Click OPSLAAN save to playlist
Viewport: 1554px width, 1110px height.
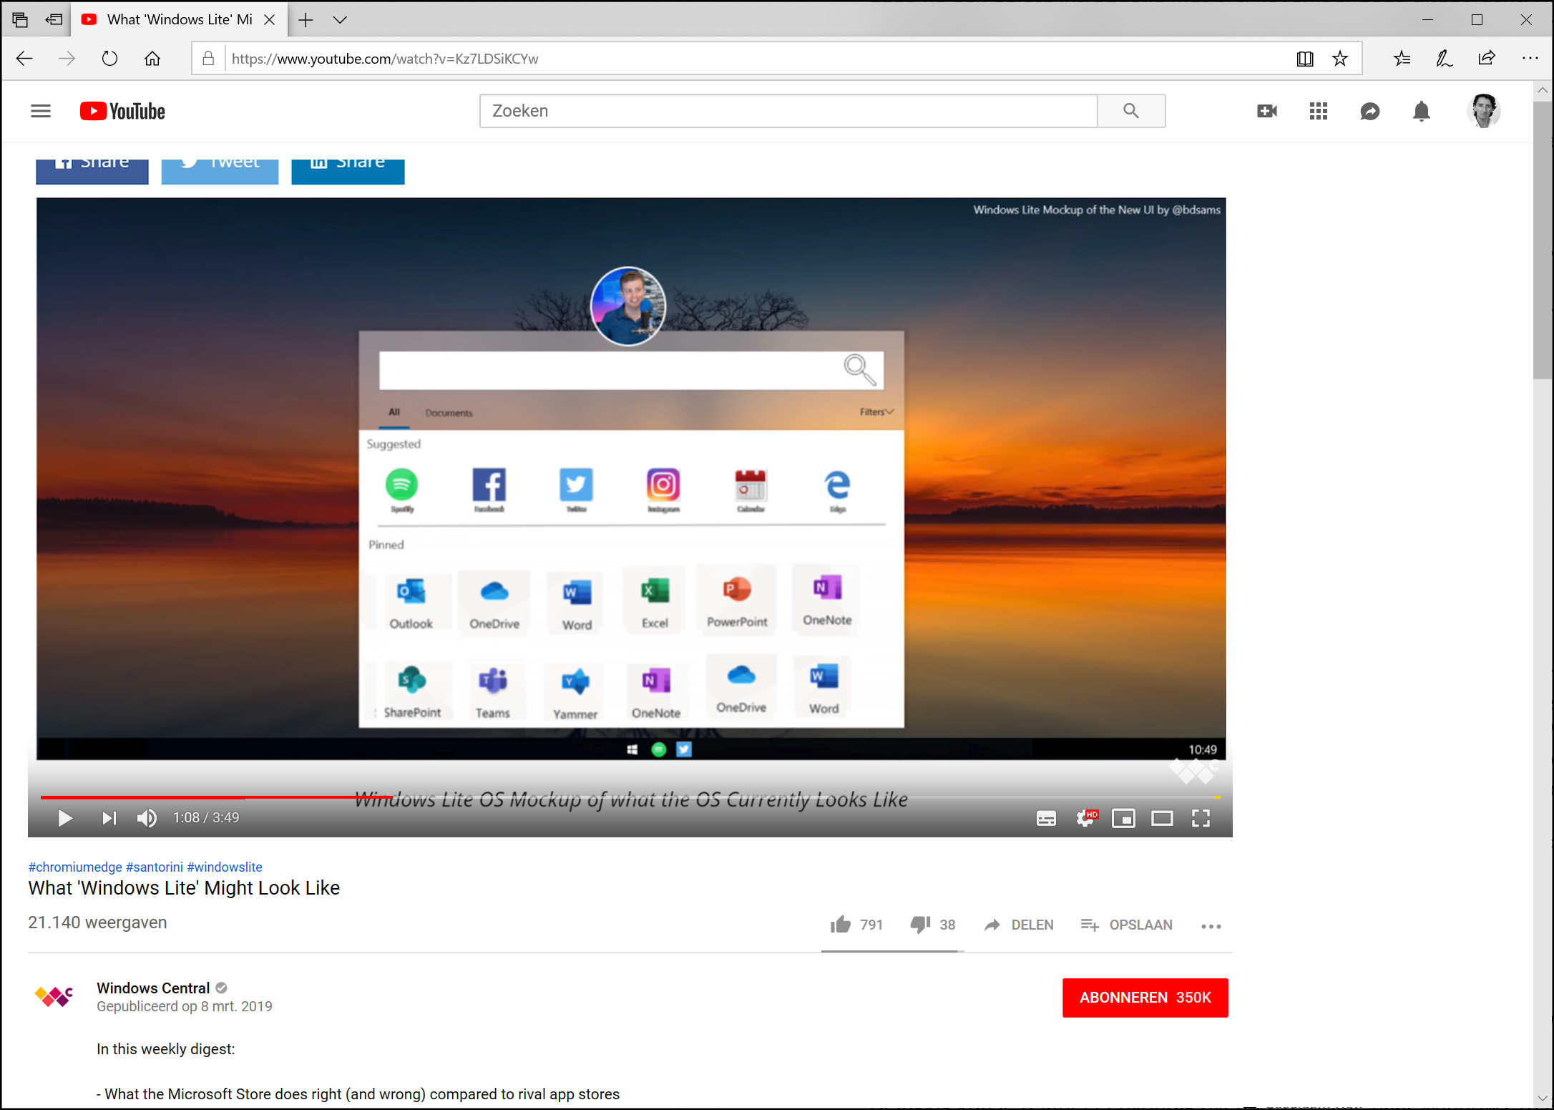1127,925
